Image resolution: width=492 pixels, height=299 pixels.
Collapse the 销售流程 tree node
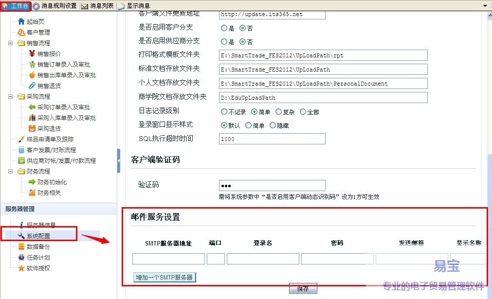10,43
